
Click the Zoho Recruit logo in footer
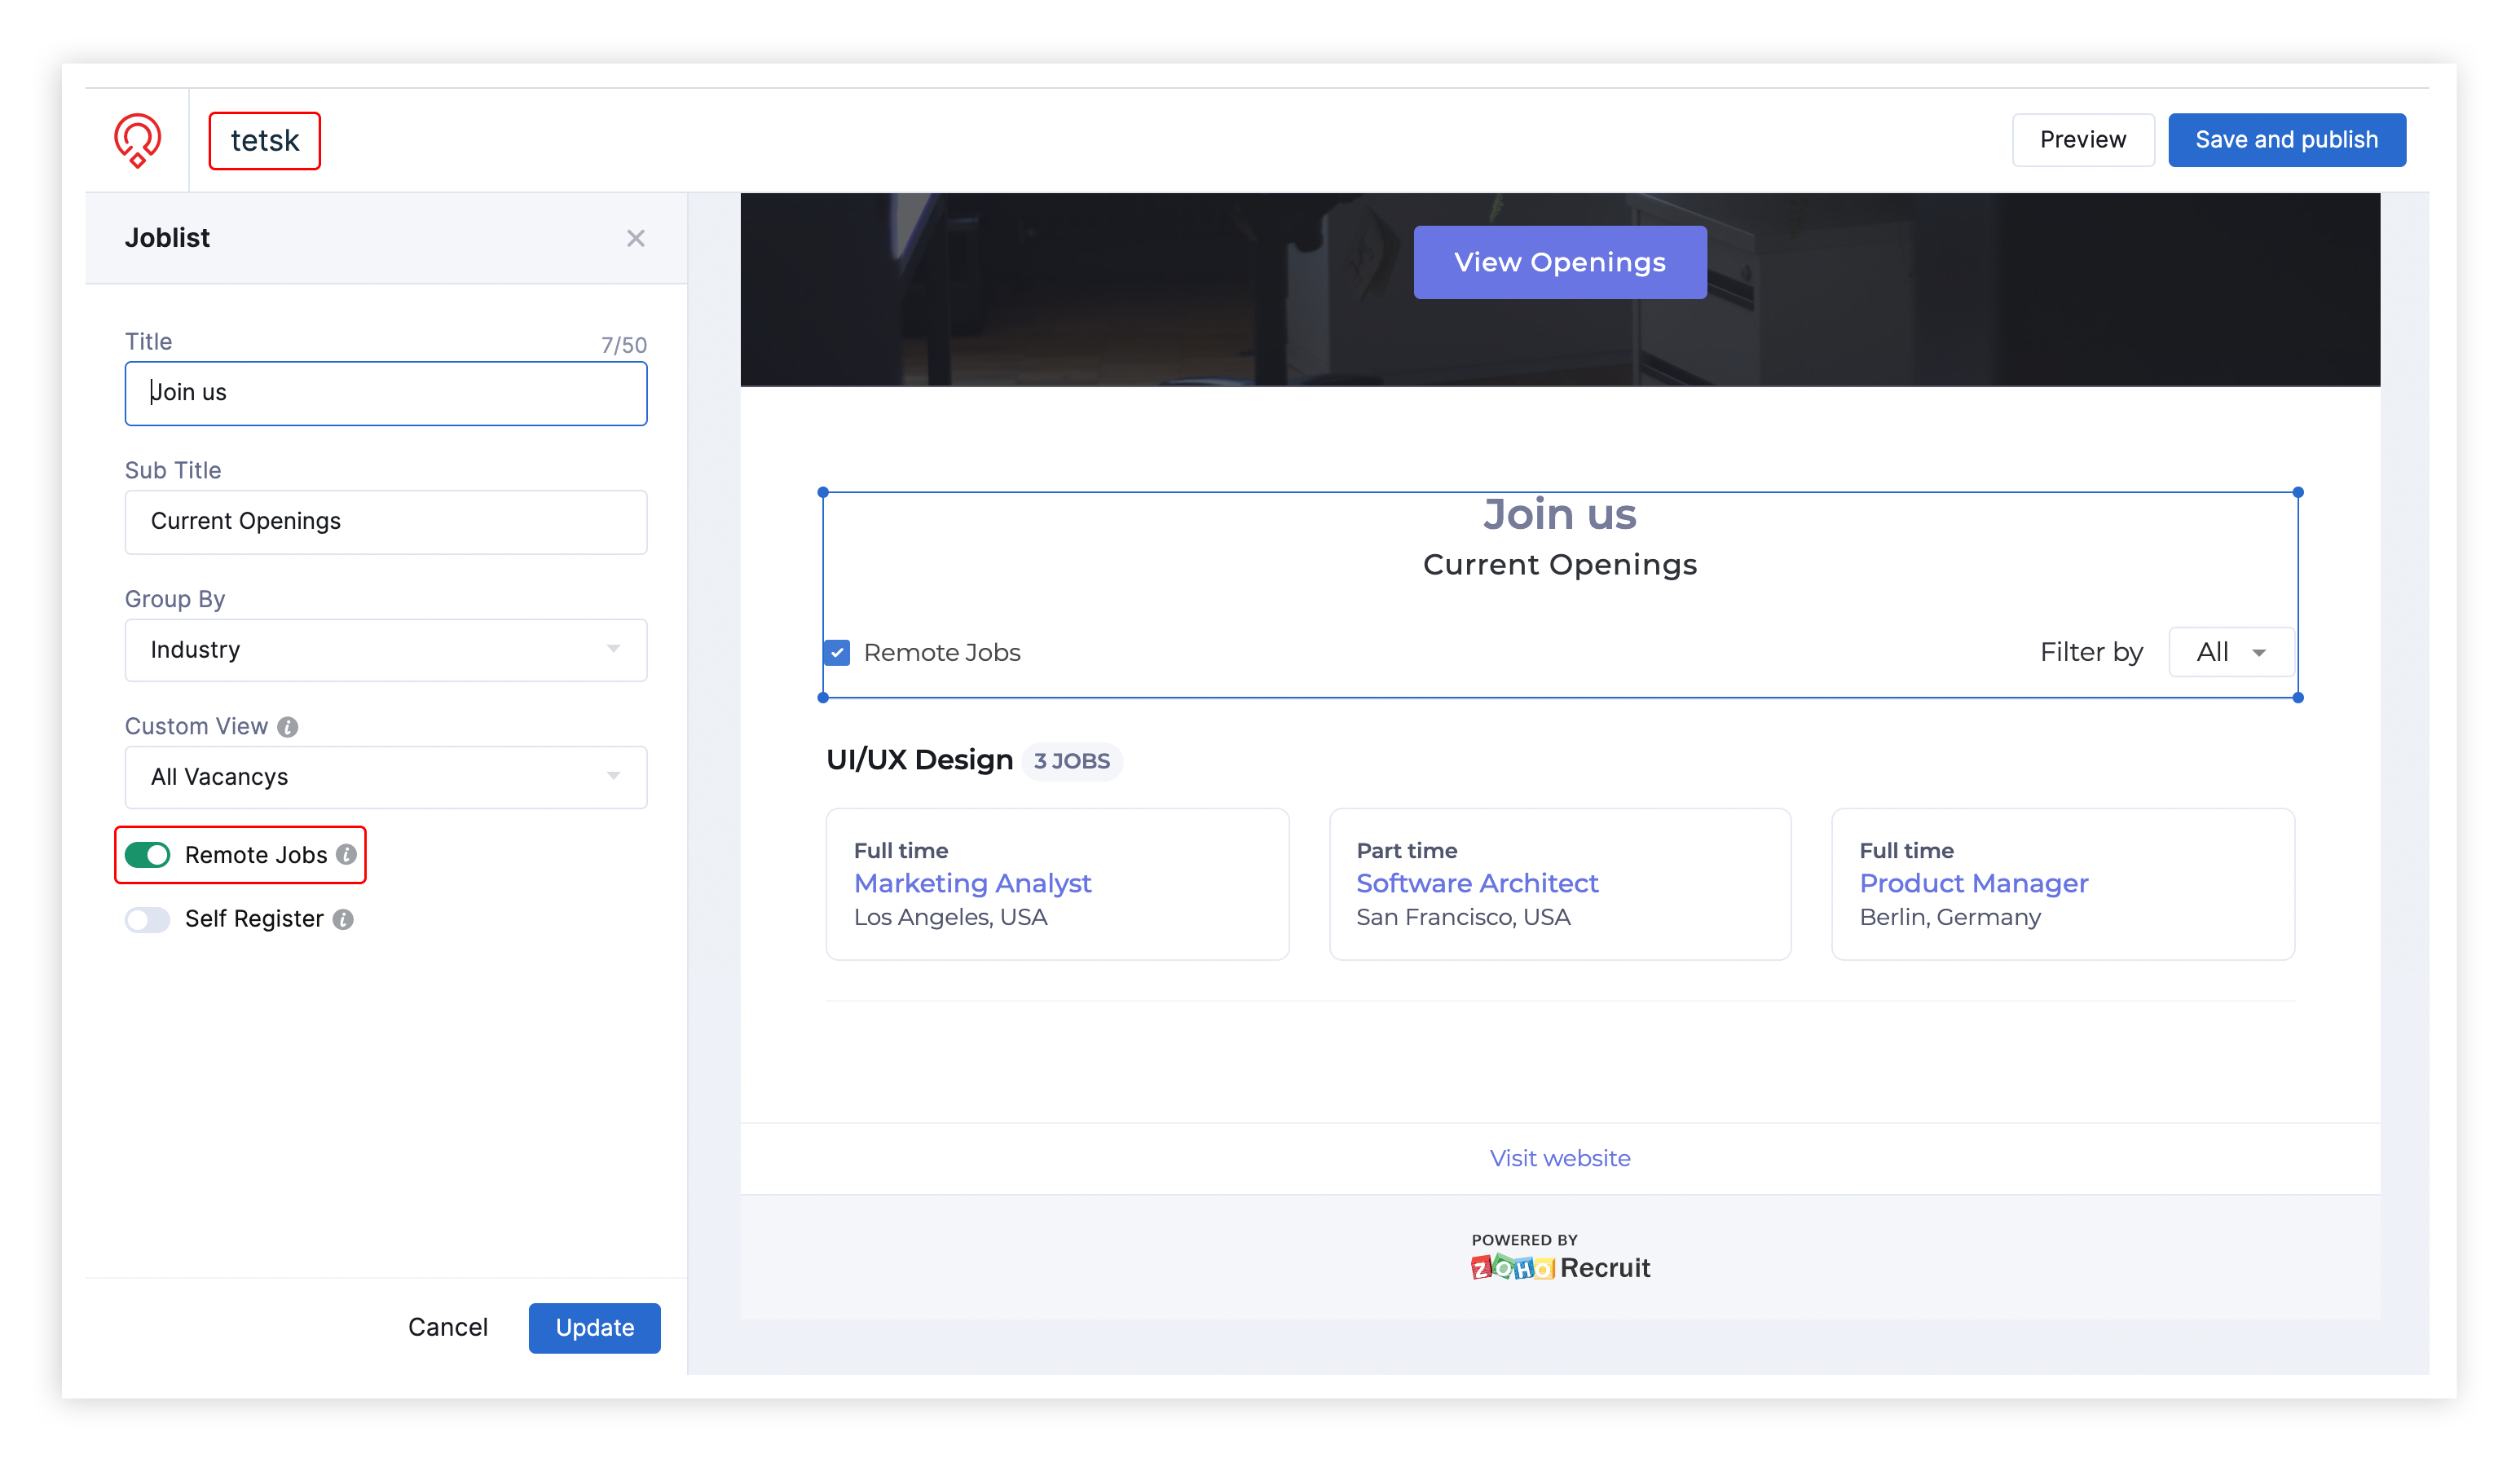1559,1267
